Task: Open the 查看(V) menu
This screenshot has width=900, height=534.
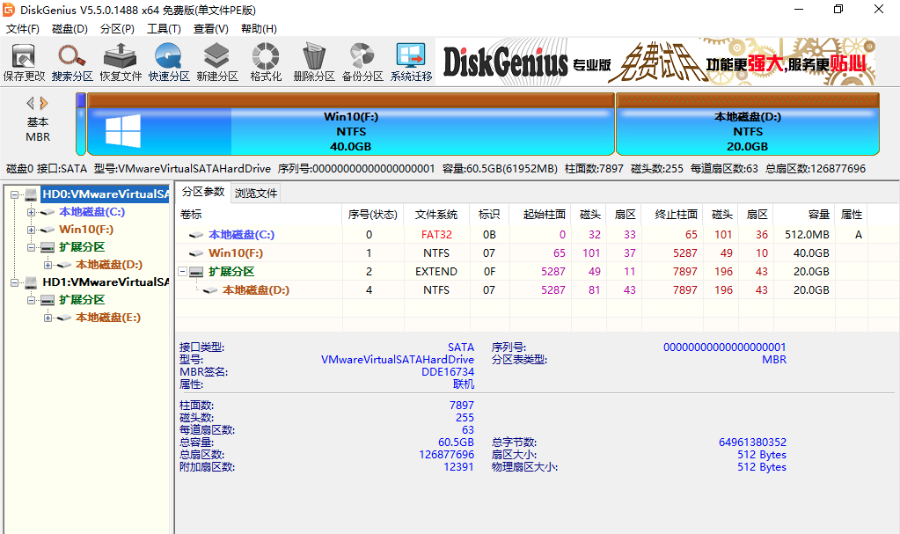Action: (x=210, y=29)
